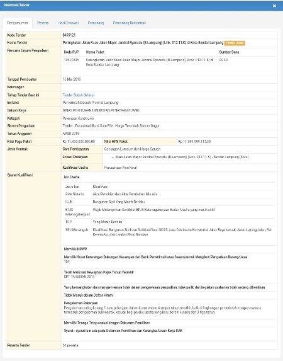Viewport: 283px width, 361px height.
Task: Click the orange Tender Ulang badge
Action: (x=235, y=43)
